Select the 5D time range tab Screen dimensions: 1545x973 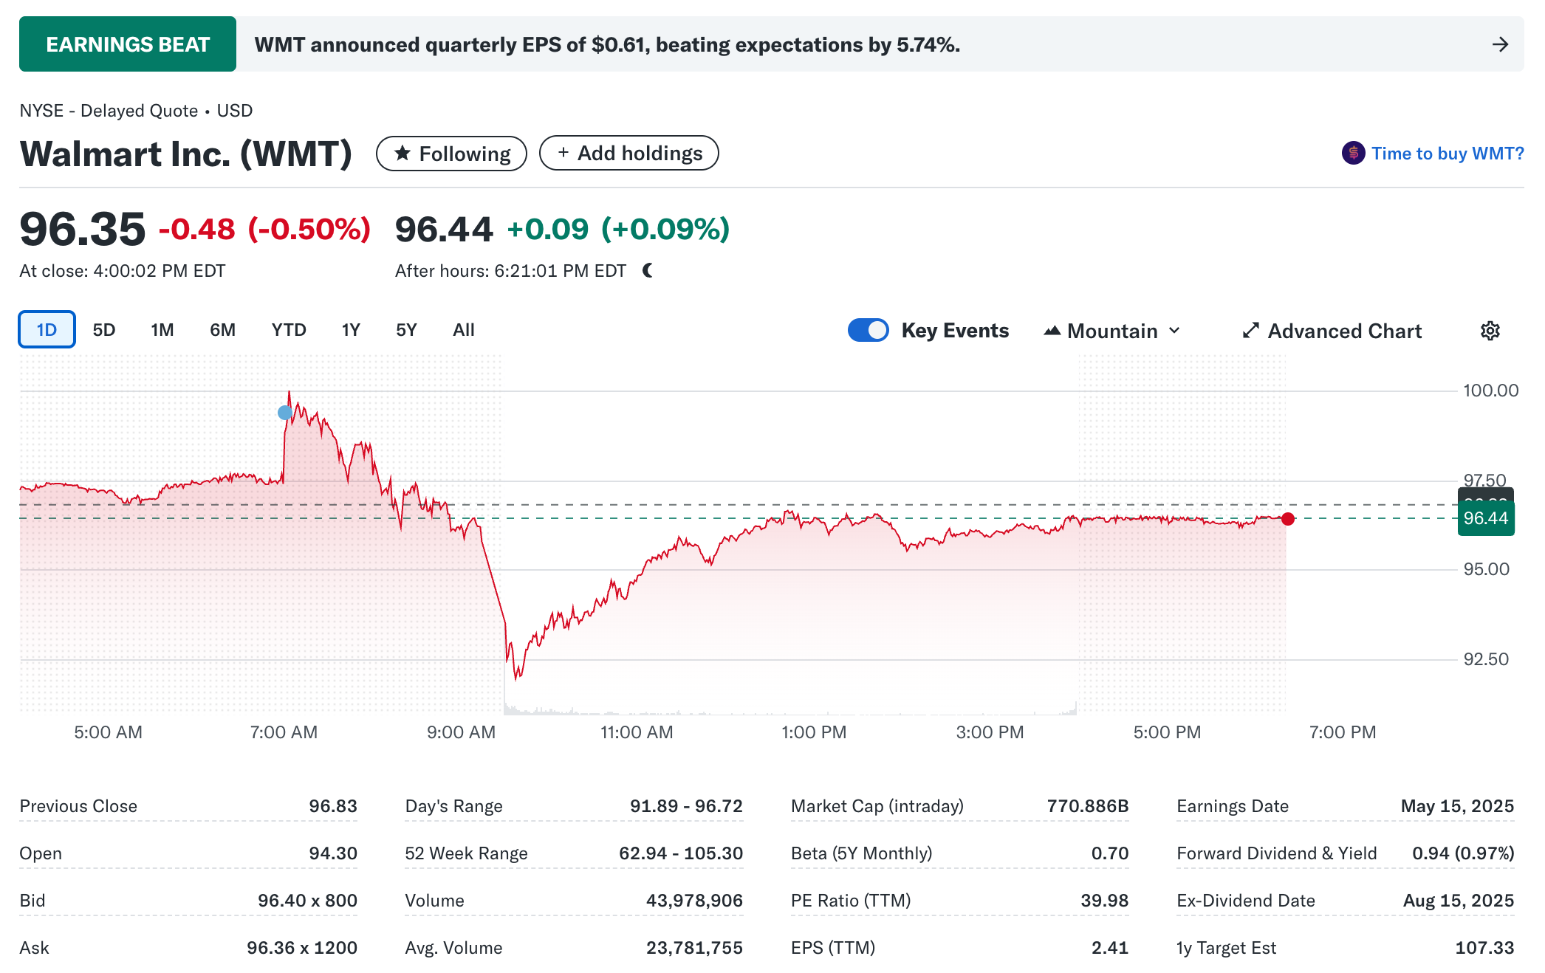pyautogui.click(x=104, y=330)
